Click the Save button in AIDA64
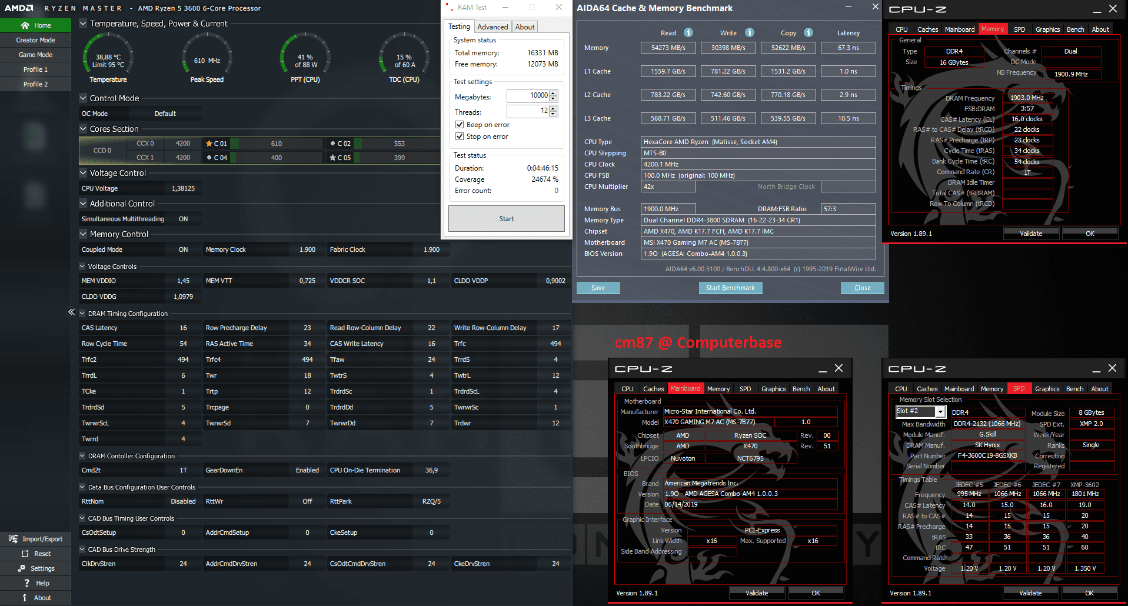1128x606 pixels. coord(598,288)
